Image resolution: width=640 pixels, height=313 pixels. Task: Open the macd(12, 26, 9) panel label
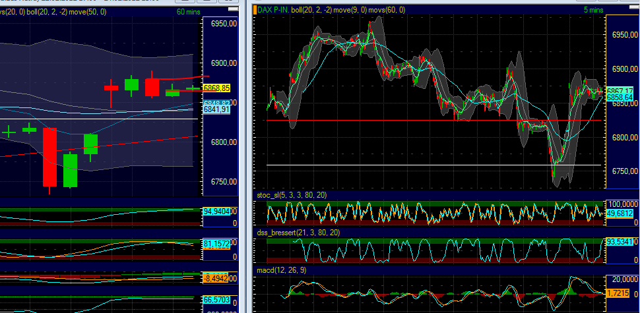click(x=281, y=270)
